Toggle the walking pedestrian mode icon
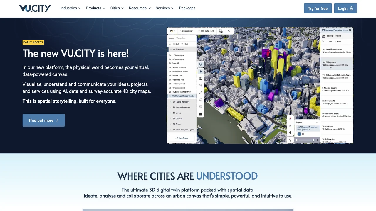Viewport: 376px width, 211px height. tap(290, 133)
